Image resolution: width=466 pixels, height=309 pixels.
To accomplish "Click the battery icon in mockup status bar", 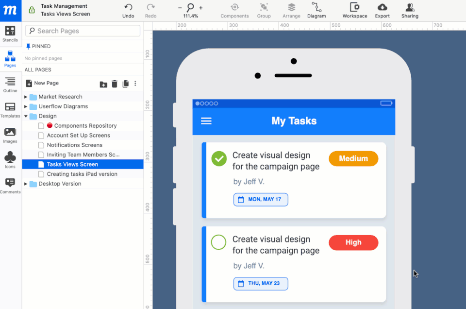I will coord(386,103).
